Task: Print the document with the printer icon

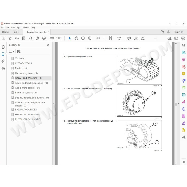Action: pyautogui.click(x=24, y=38)
